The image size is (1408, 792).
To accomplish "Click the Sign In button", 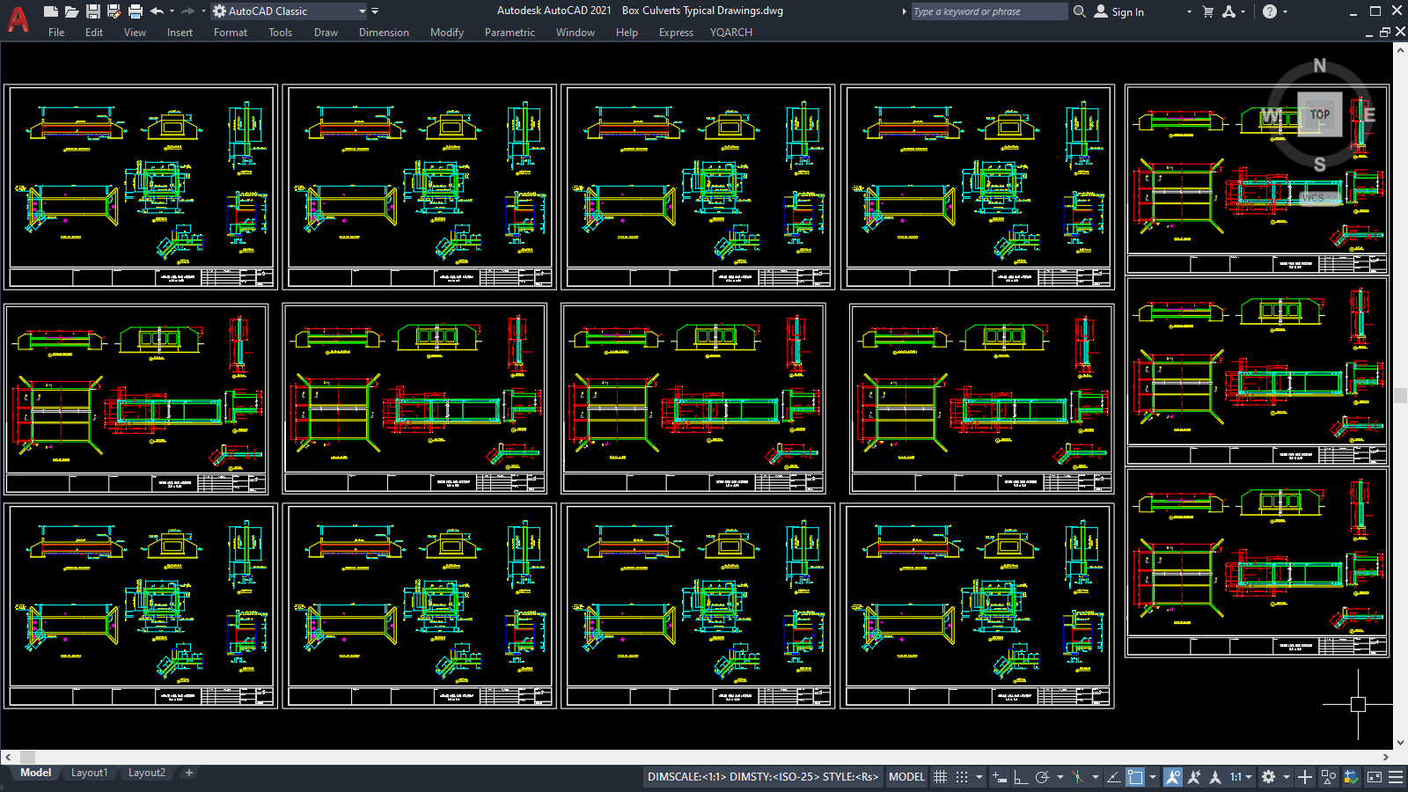I will pos(1123,11).
